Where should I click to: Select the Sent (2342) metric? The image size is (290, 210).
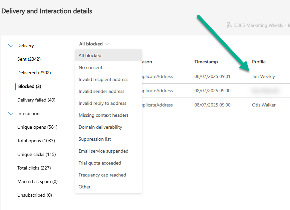(x=29, y=59)
